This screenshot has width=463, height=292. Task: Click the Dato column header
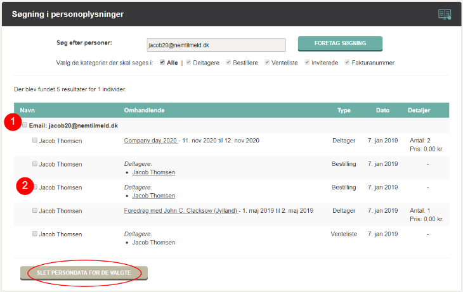pyautogui.click(x=382, y=110)
